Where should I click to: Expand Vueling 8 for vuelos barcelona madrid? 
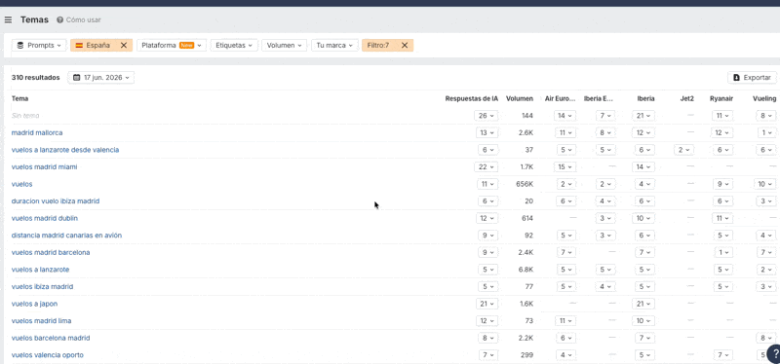[766, 338]
